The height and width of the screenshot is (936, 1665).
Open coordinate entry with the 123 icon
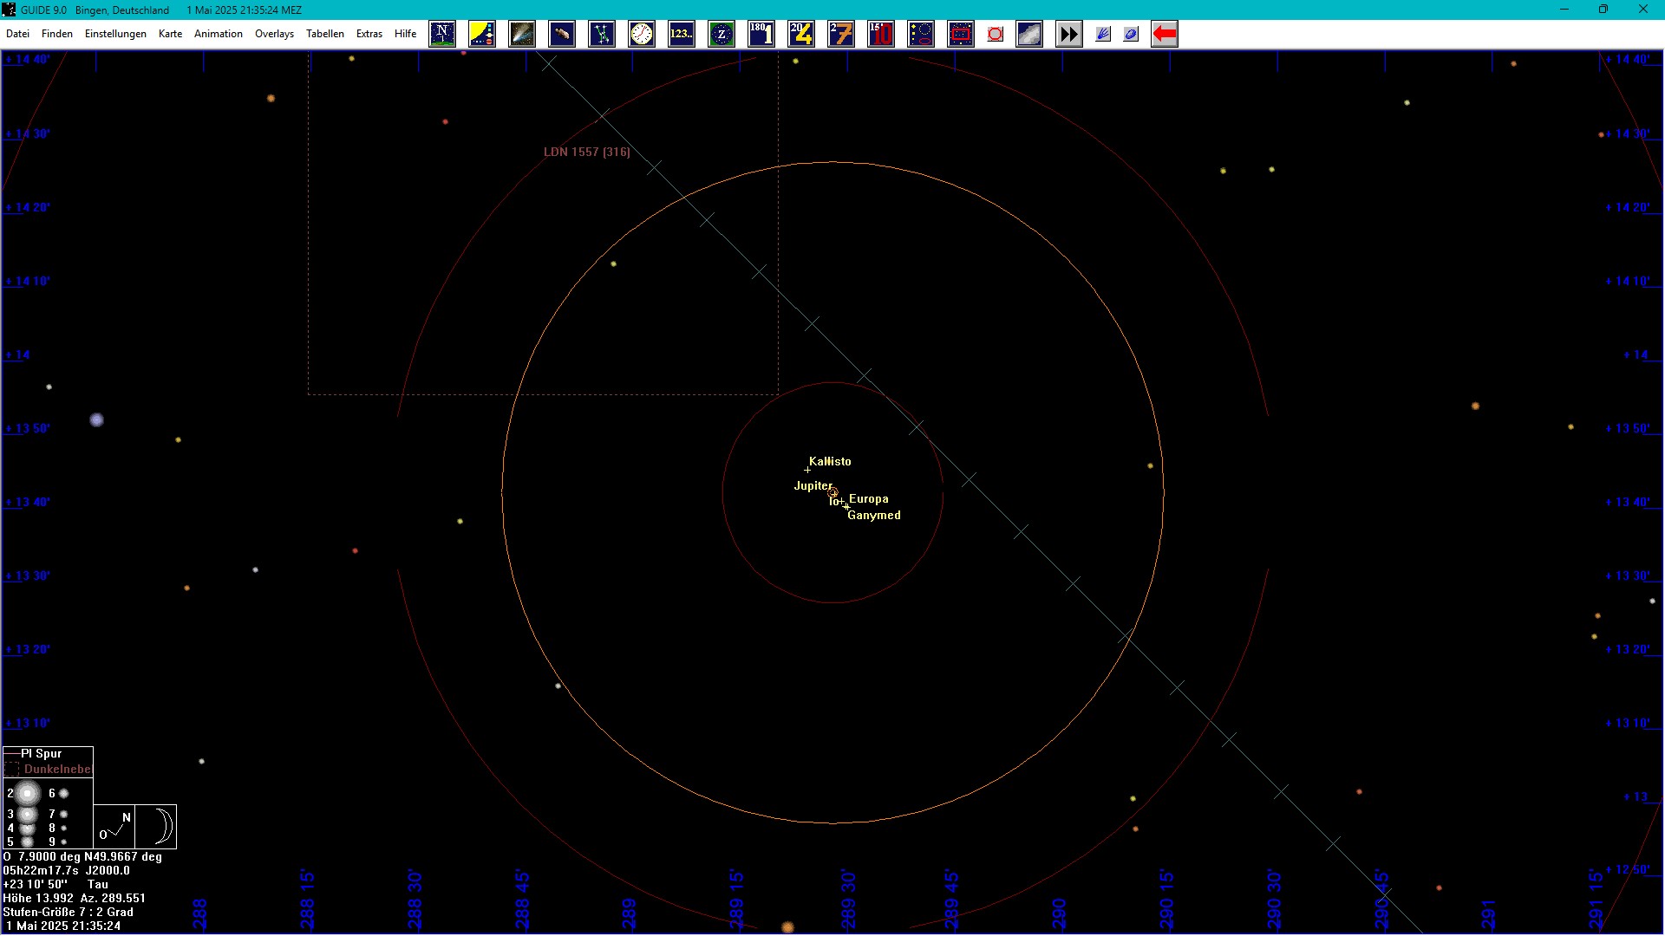coord(682,34)
